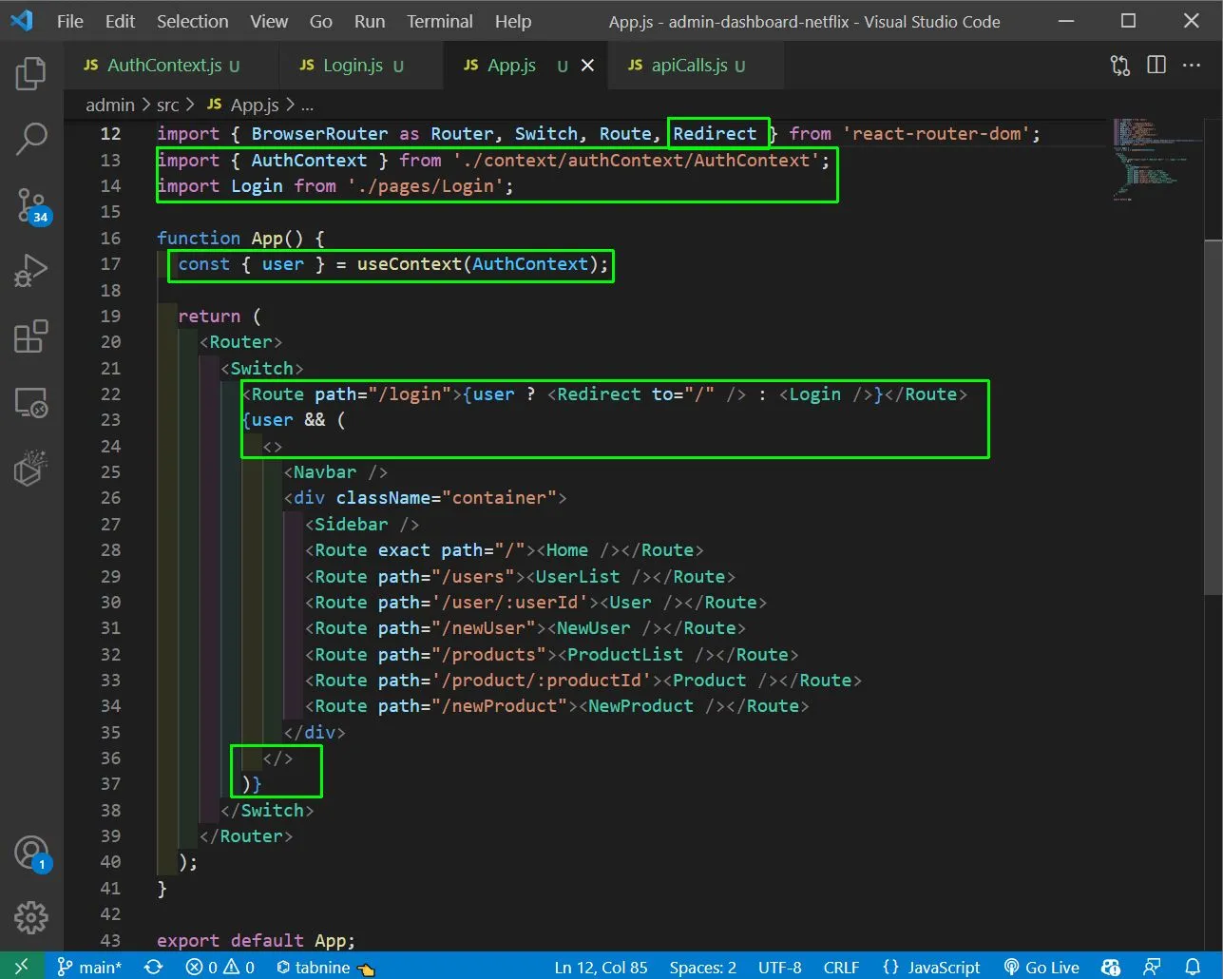Click the tabnine status bar item

325,967
